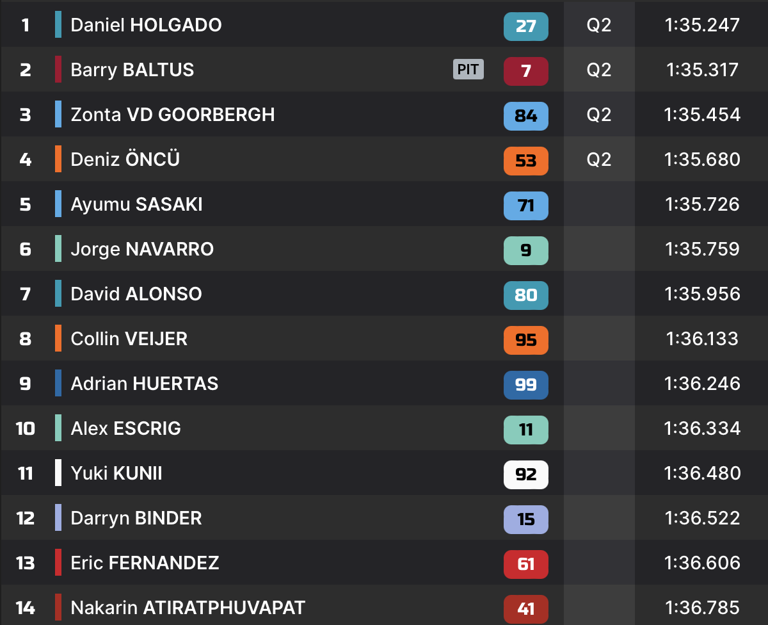Click Jorge NAVARRO's number 9 badge

tap(525, 250)
